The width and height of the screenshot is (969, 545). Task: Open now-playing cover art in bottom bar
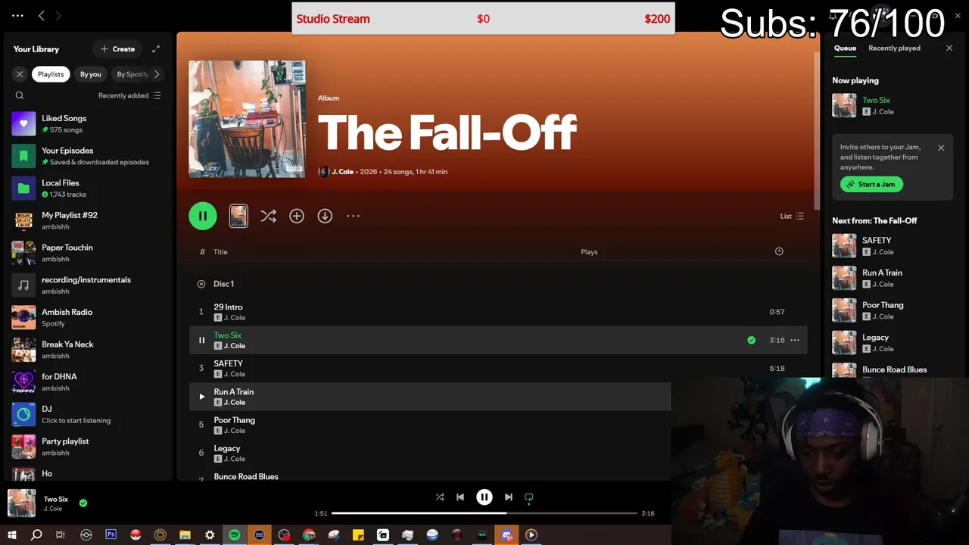click(21, 503)
